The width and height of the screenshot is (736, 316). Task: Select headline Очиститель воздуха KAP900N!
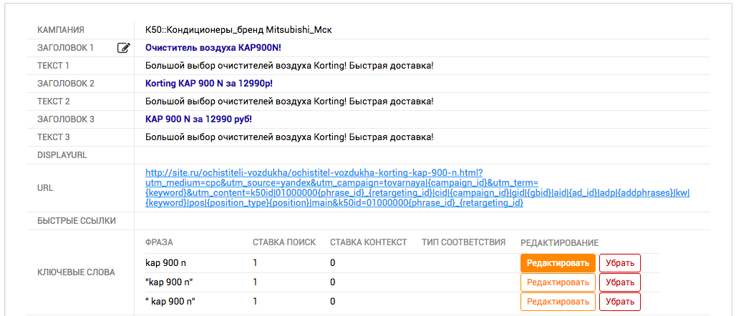213,48
